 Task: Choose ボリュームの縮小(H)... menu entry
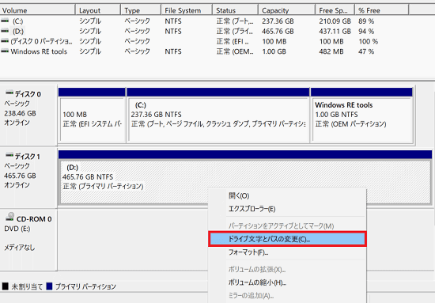(287, 282)
